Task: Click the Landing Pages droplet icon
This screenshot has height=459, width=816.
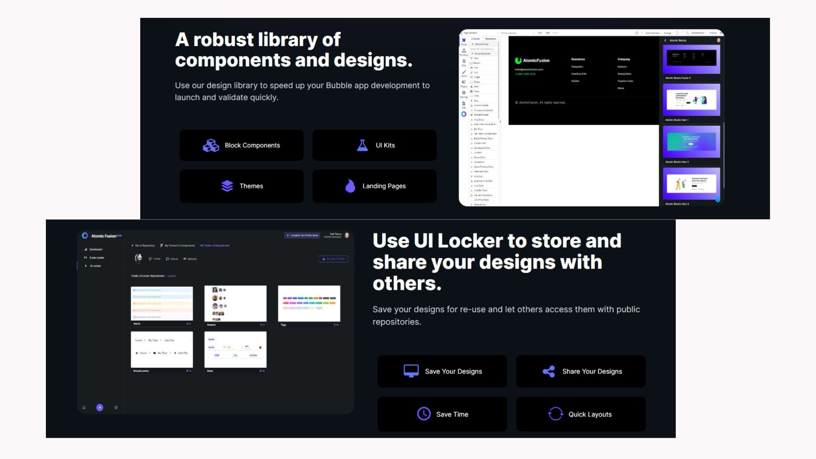Action: click(x=350, y=186)
